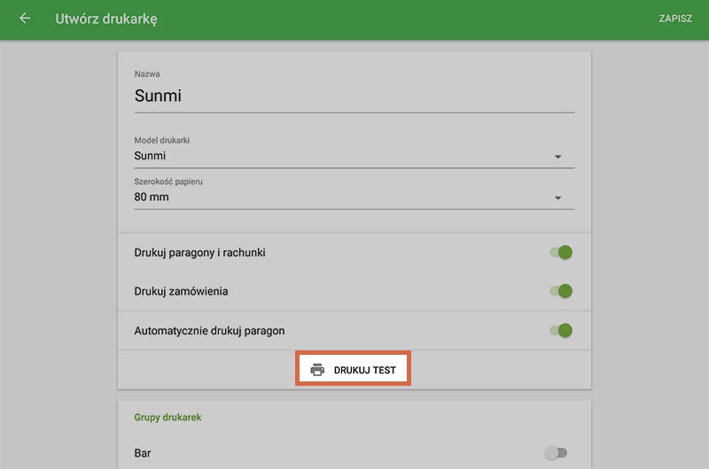Click the back arrow in the header
Viewport: 709px width, 469px height.
coord(25,19)
